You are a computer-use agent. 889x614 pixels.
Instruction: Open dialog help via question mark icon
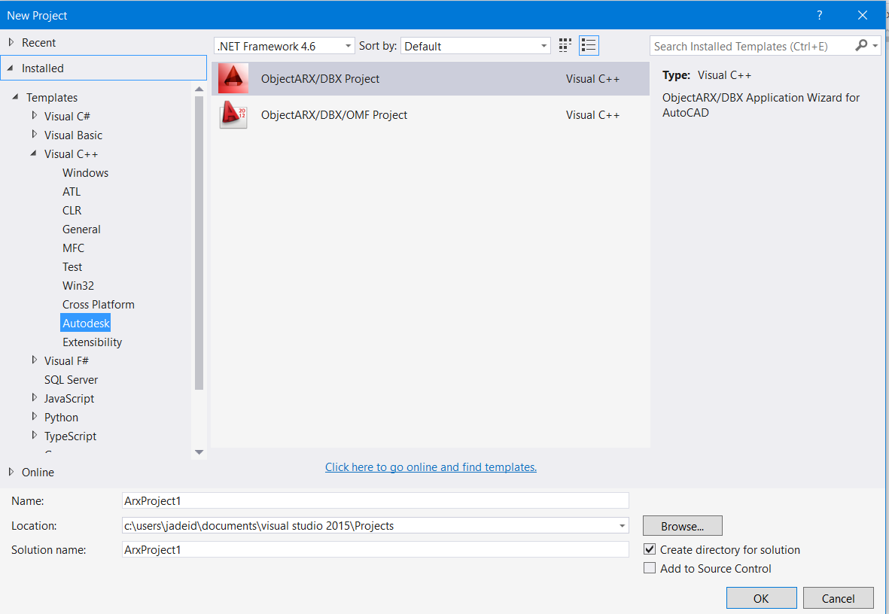pyautogui.click(x=819, y=15)
